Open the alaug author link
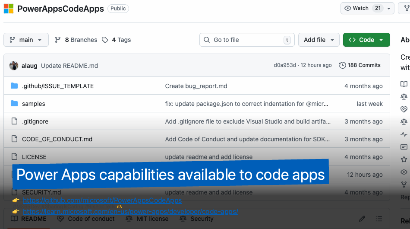The image size is (410, 229). tap(29, 66)
